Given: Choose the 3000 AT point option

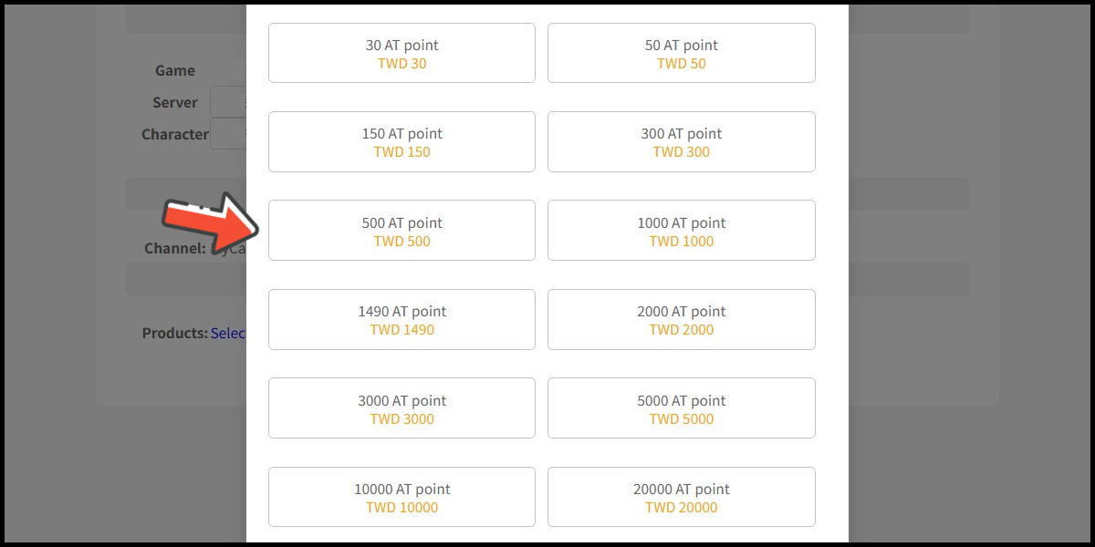Looking at the screenshot, I should point(401,409).
